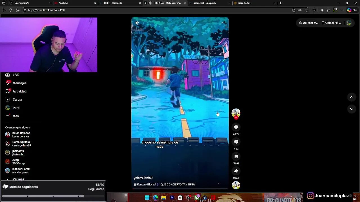Screen dimensions: 360x202
Task: Open tab actions menu at far left
Action: (4, 3)
